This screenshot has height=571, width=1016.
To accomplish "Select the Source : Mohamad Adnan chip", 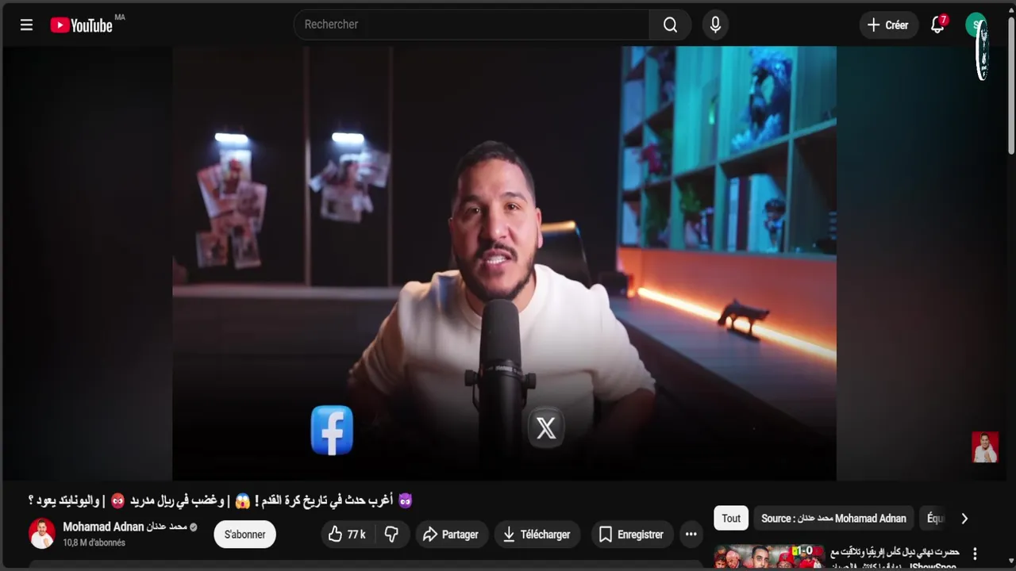I will pyautogui.click(x=833, y=519).
